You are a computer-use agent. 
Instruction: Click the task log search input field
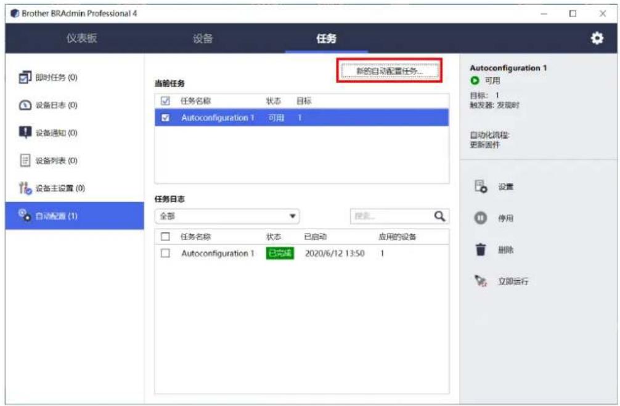(391, 216)
